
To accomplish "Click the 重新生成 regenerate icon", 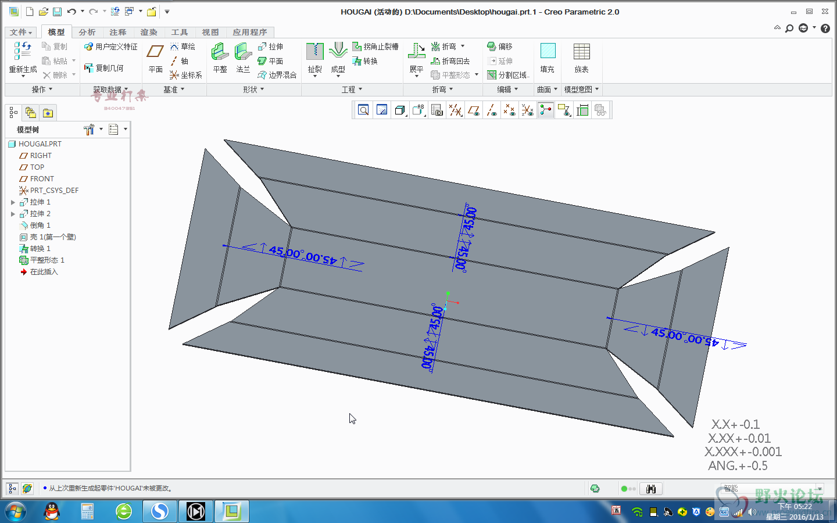I will tap(23, 51).
